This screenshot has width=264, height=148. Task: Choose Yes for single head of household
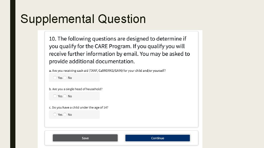tap(55, 96)
